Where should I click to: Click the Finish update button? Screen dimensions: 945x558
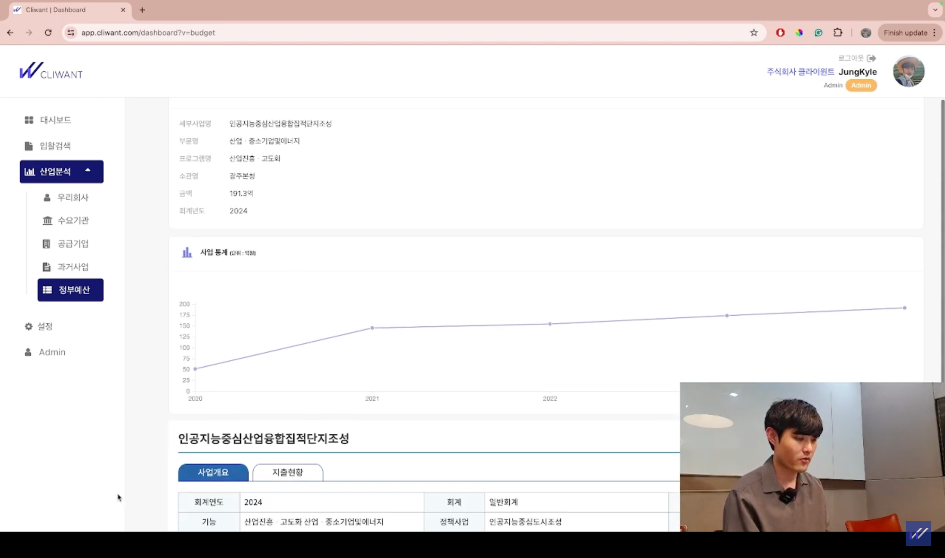coord(905,33)
